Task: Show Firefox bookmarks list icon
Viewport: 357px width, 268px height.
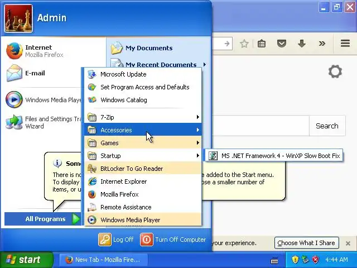Action: (x=262, y=44)
